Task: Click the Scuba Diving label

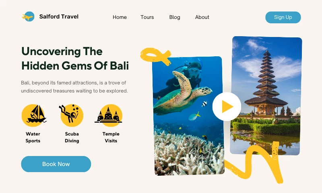Action: tap(72, 137)
